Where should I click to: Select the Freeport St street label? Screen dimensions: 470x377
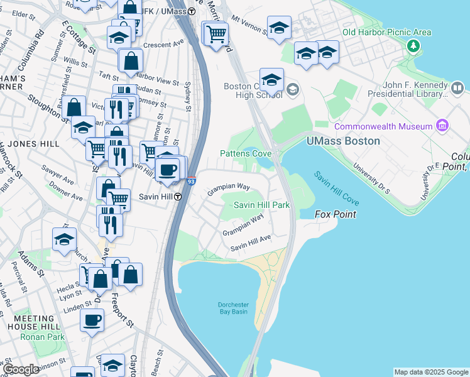point(122,310)
